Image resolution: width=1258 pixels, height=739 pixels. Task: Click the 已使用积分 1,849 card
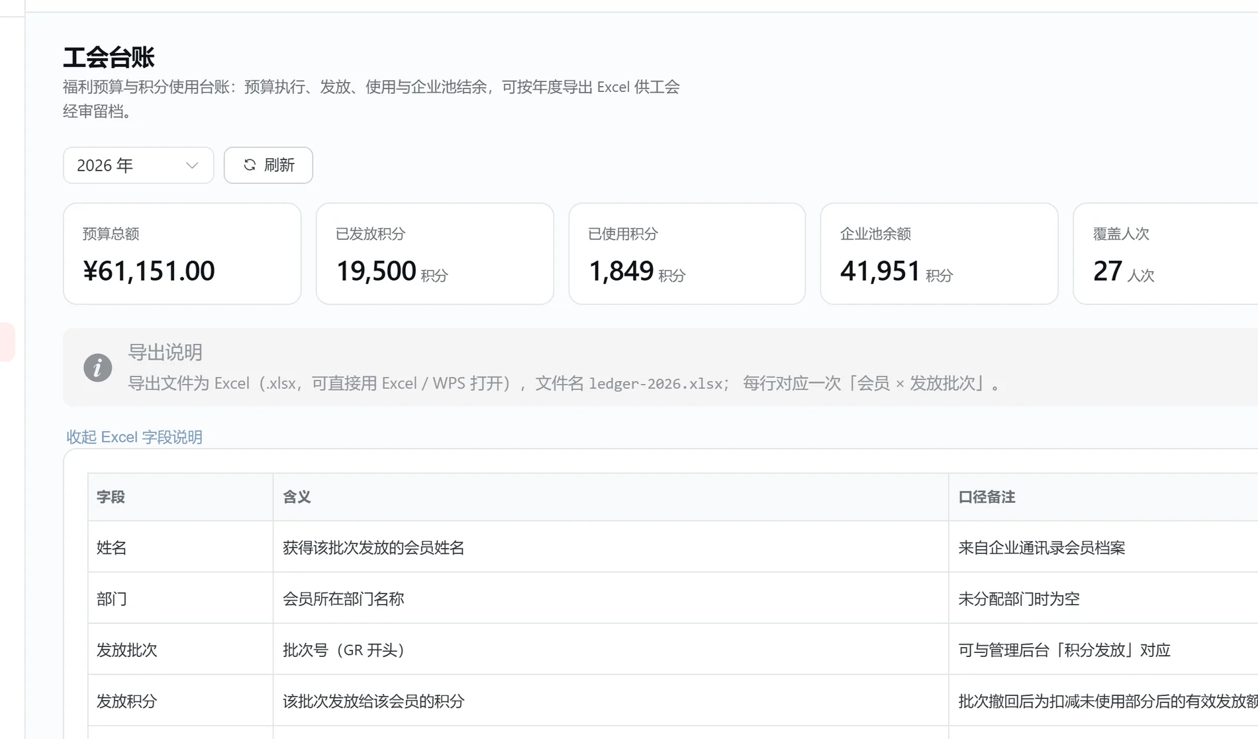pos(687,253)
